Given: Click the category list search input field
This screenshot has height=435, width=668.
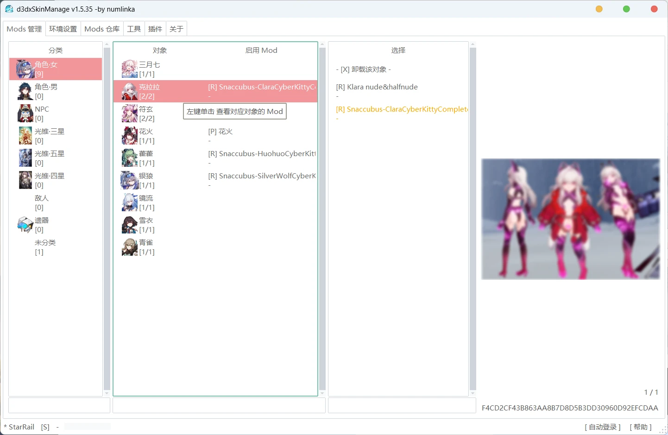Looking at the screenshot, I should point(59,405).
